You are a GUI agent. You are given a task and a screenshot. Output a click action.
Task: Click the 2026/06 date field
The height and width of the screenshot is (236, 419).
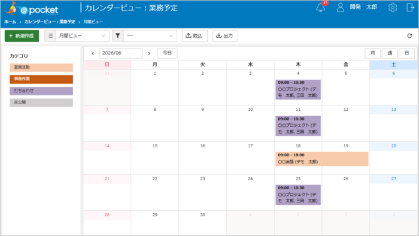tap(121, 53)
